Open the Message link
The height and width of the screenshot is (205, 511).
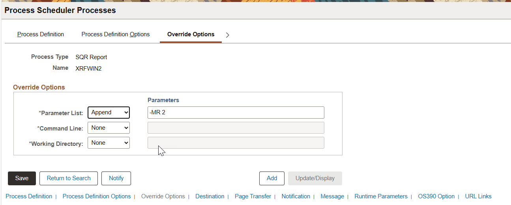(x=332, y=196)
